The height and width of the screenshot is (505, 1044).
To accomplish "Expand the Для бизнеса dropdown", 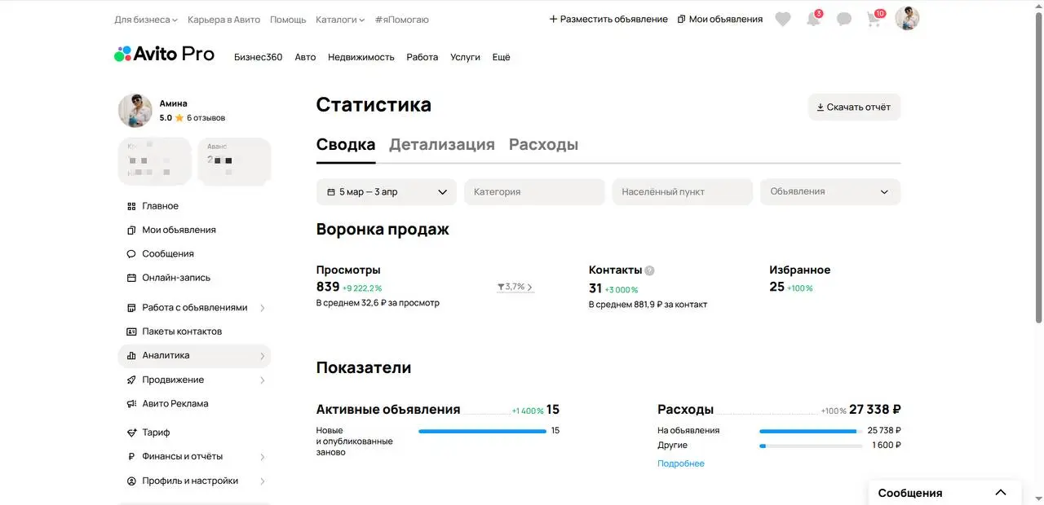I will pos(146,20).
